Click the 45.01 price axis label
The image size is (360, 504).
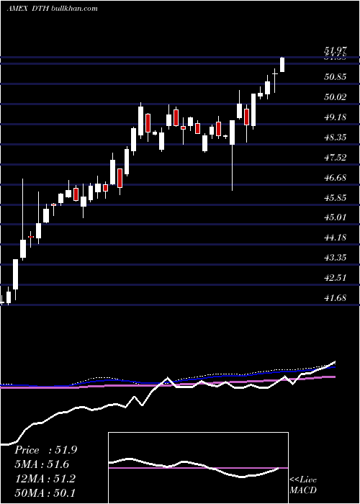[x=335, y=217]
